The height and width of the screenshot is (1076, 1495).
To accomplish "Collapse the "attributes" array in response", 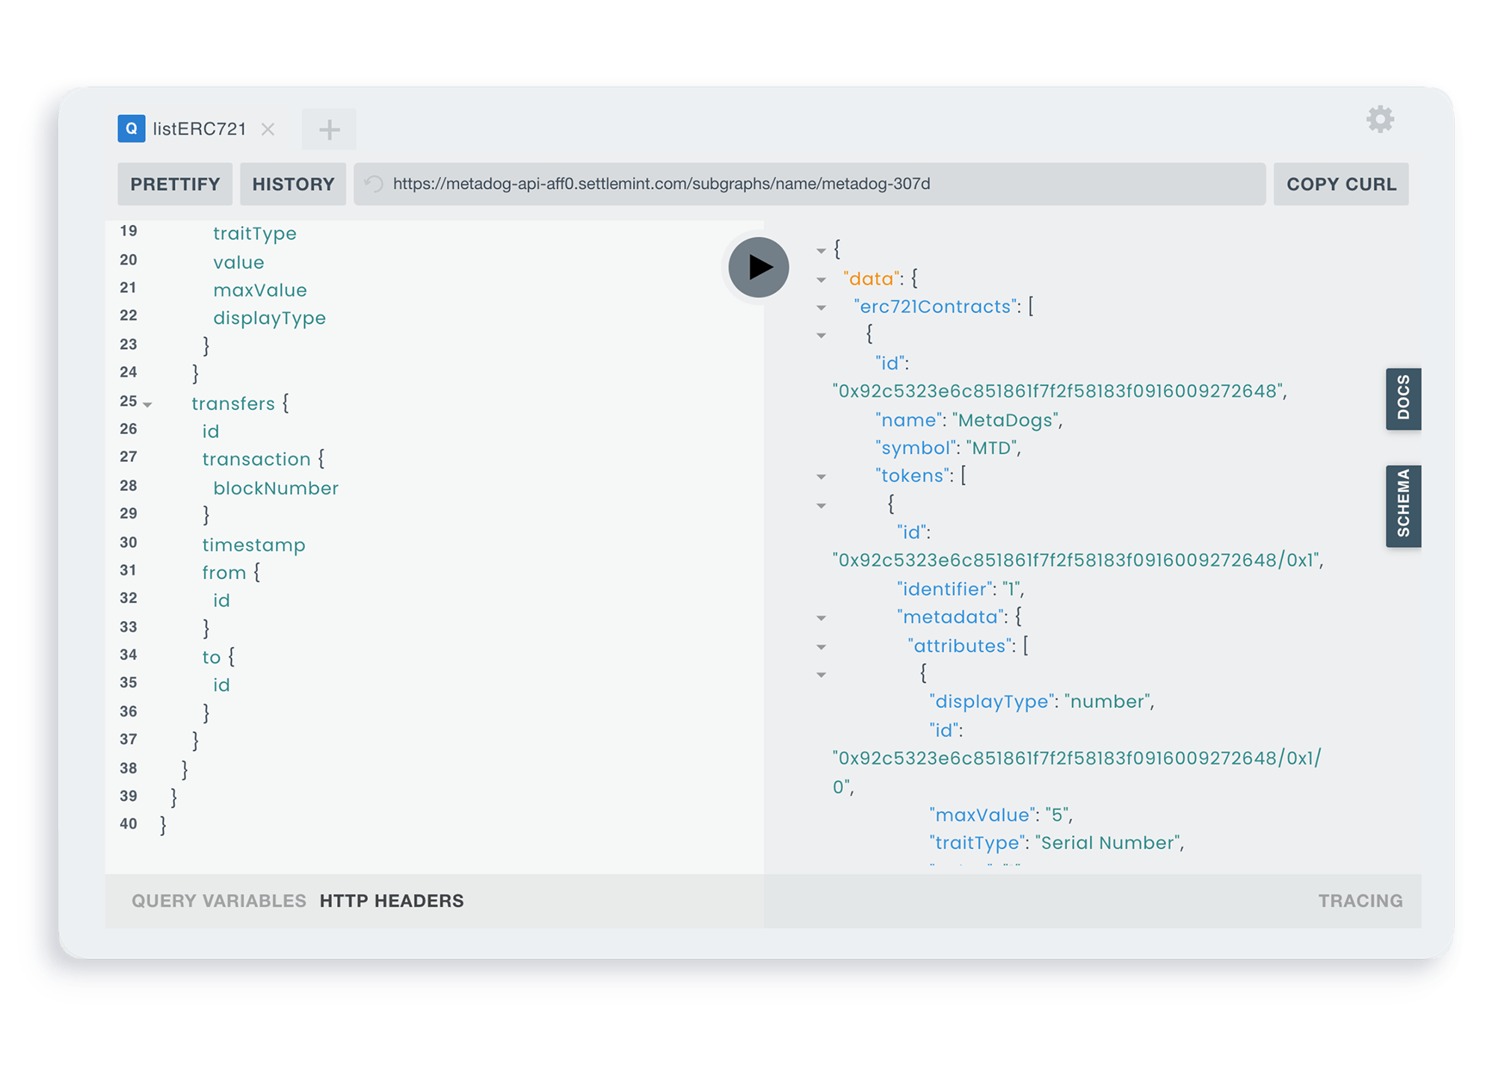I will pos(822,646).
